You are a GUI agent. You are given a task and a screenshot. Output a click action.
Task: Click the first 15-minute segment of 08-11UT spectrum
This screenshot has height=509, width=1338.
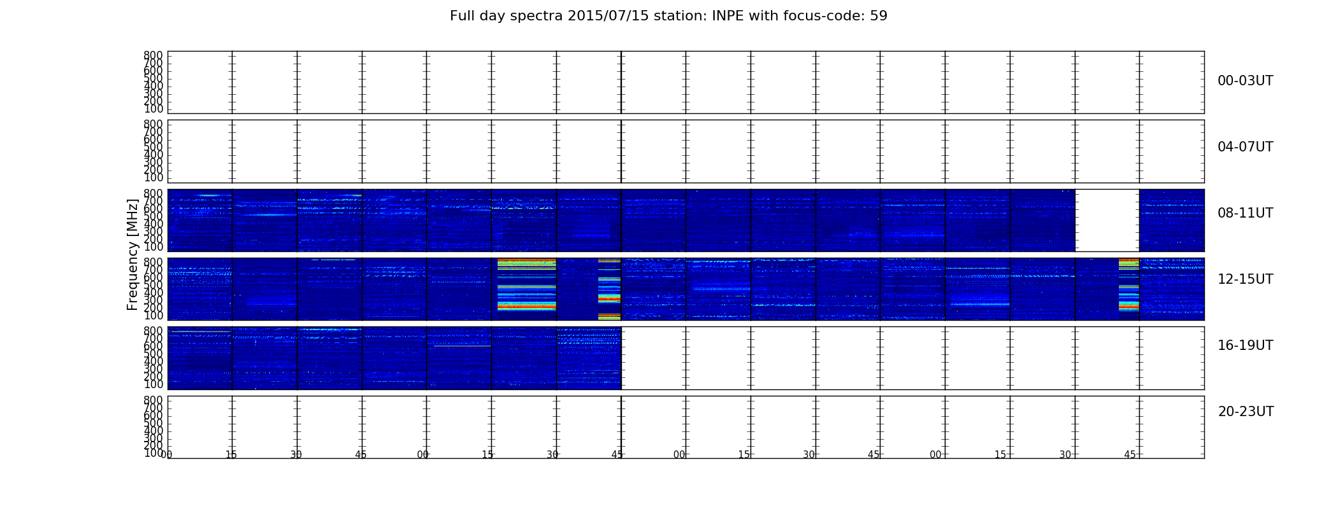tap(200, 220)
